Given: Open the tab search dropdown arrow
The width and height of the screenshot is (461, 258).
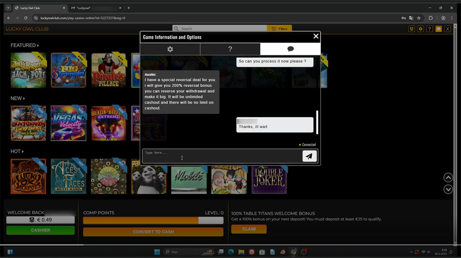Looking at the screenshot, I should (8, 8).
